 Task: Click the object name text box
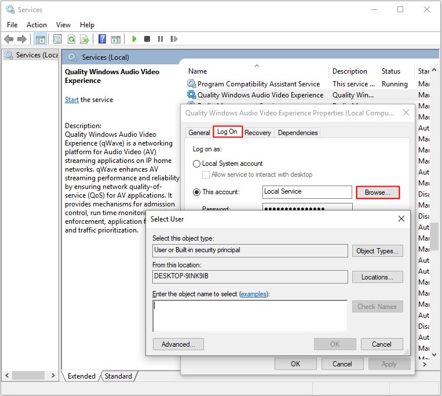click(x=250, y=316)
